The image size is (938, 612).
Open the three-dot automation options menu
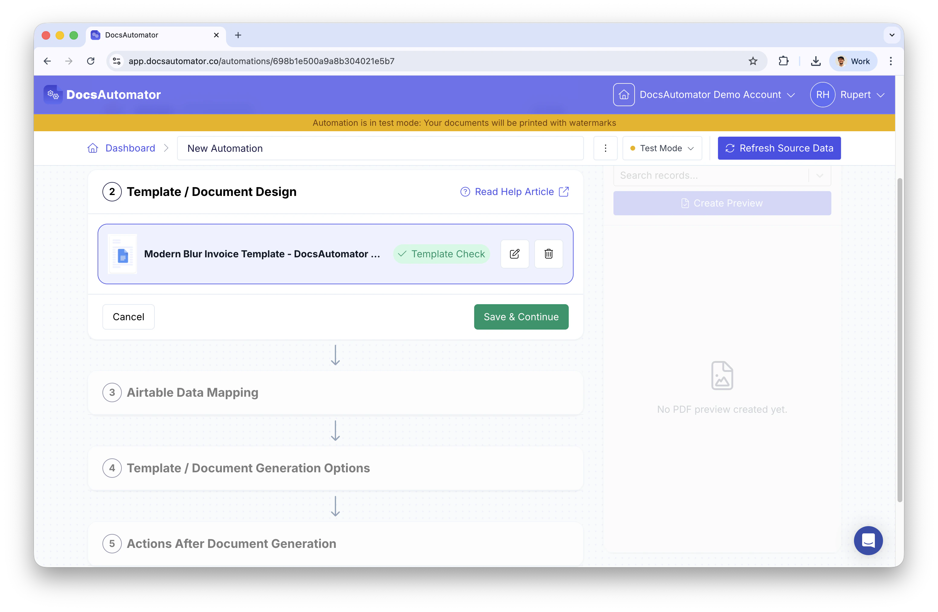click(x=605, y=148)
